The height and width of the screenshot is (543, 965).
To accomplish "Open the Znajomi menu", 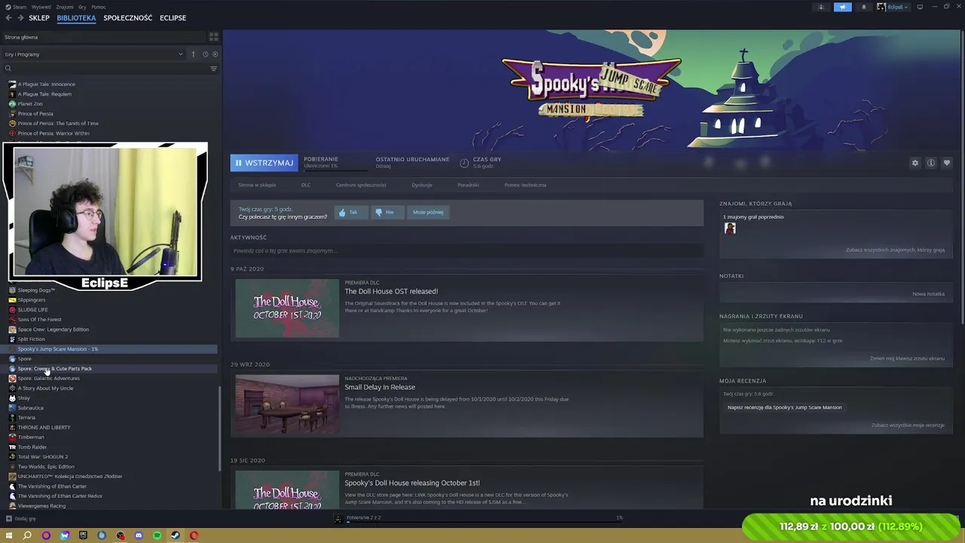I will coord(65,7).
